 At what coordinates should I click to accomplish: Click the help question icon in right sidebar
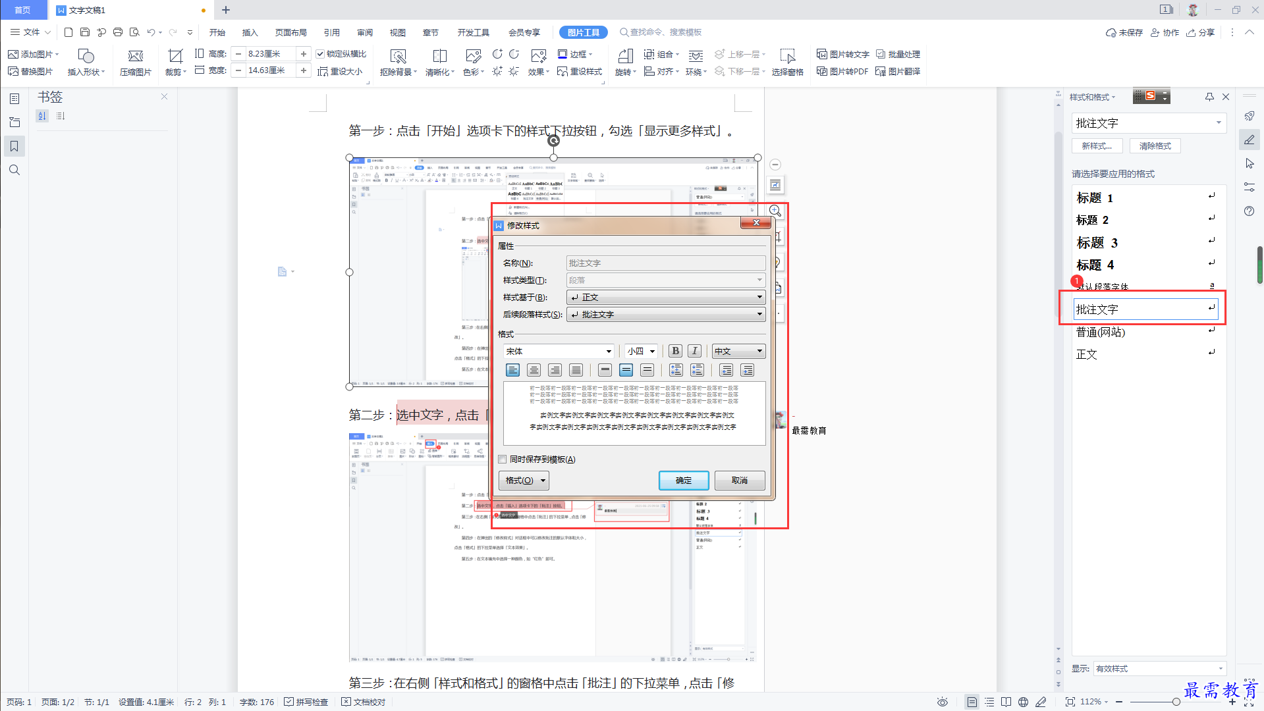1249,211
